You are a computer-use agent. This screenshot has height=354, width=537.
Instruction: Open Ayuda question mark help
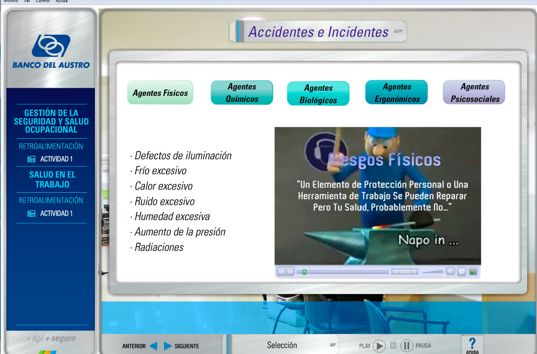tap(472, 345)
